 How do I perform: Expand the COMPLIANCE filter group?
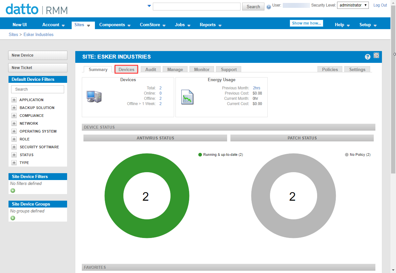click(x=14, y=116)
